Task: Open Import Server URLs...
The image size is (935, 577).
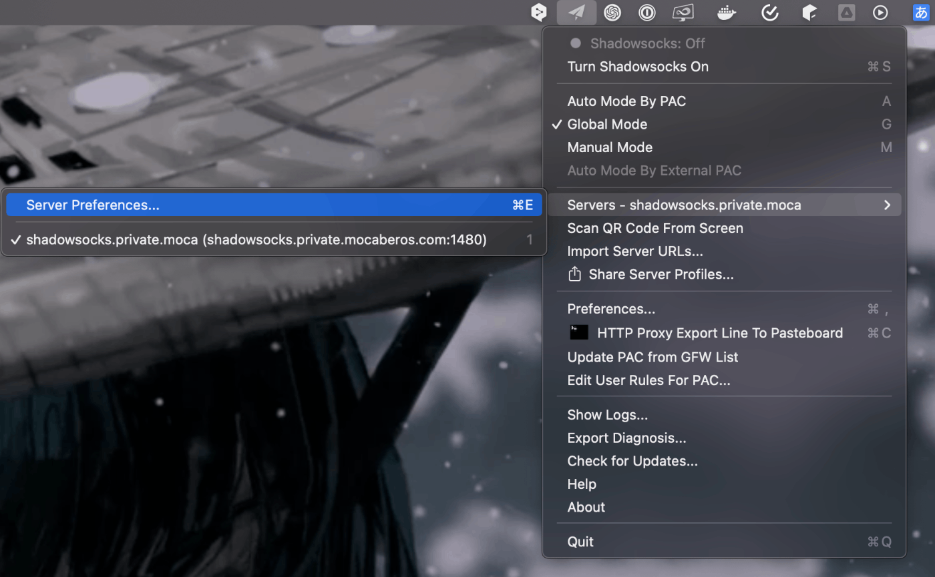Action: [723, 251]
